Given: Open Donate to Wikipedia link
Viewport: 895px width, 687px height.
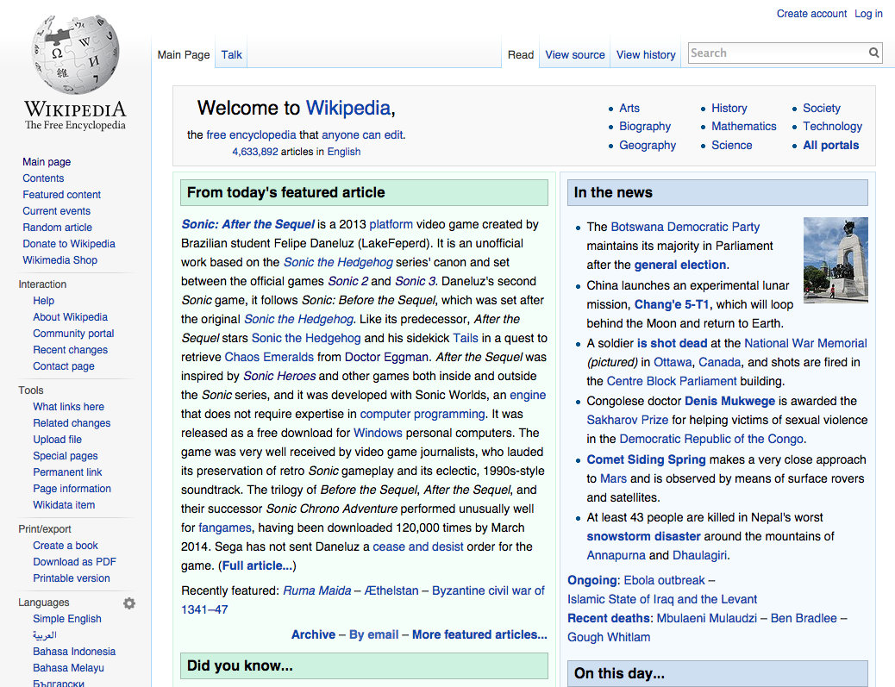Looking at the screenshot, I should [x=69, y=244].
